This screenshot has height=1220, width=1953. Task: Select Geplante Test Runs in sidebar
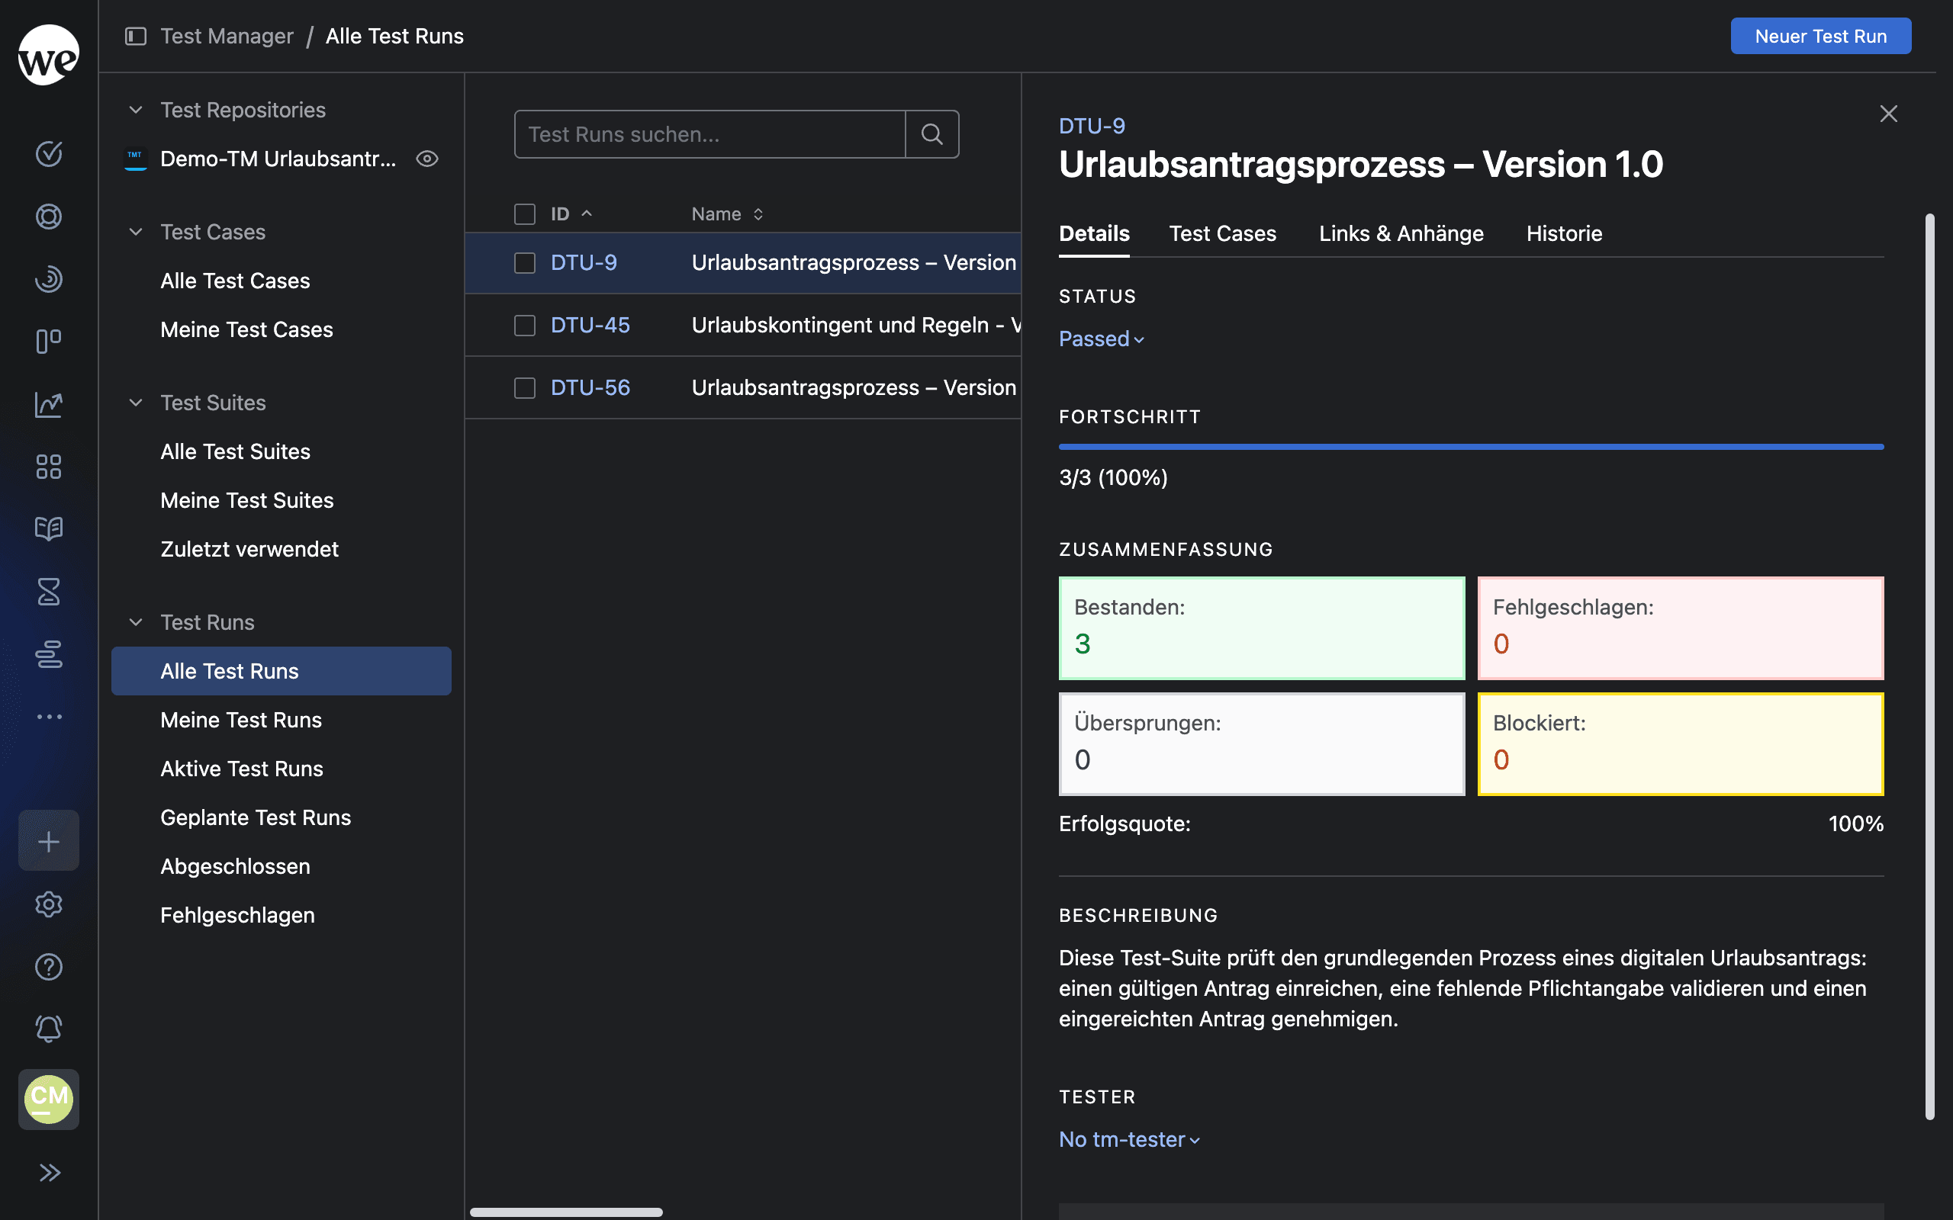[x=281, y=817]
